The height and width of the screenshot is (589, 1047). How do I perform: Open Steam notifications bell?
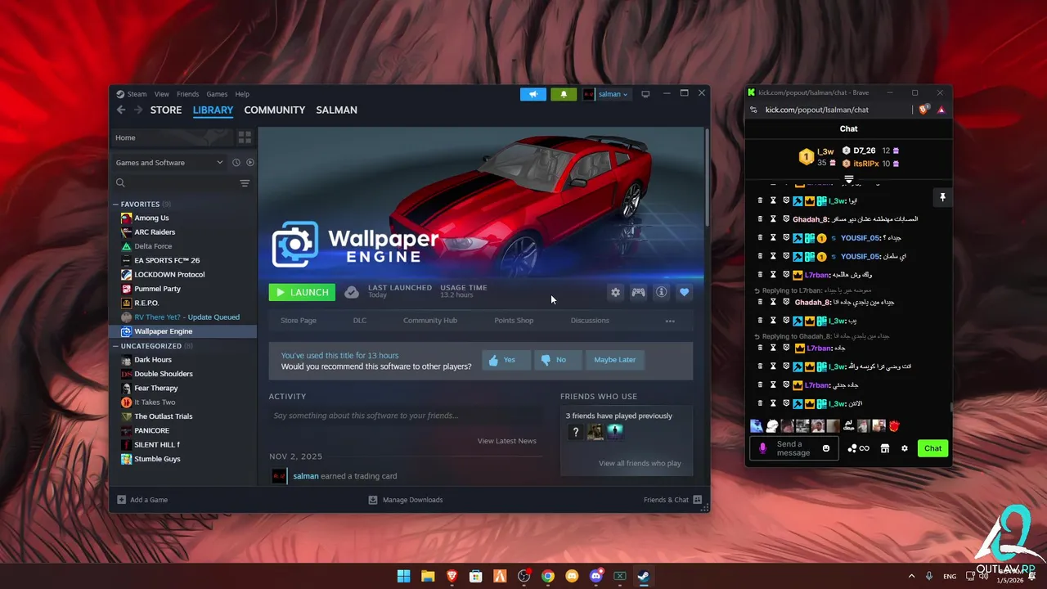click(x=564, y=94)
